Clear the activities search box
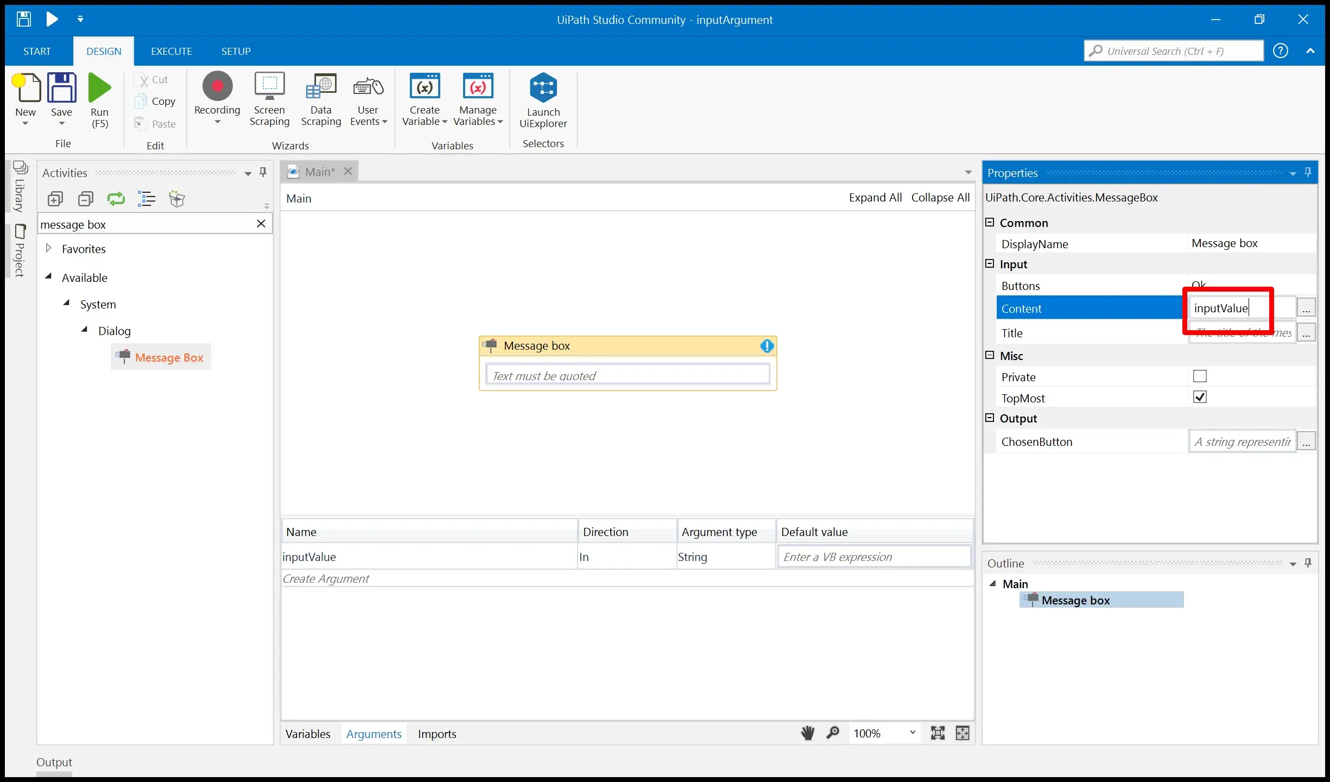 click(x=261, y=223)
